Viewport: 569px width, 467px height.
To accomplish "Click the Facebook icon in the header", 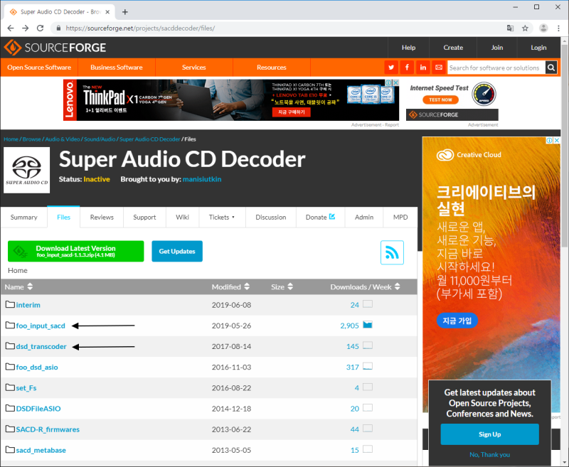I will (407, 67).
